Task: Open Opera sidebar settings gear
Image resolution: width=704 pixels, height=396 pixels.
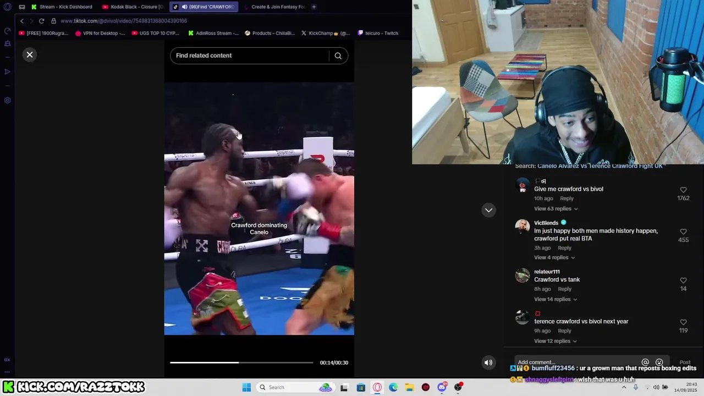Action: tap(7, 101)
